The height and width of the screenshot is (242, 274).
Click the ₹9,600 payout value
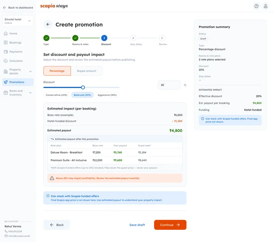(118, 160)
